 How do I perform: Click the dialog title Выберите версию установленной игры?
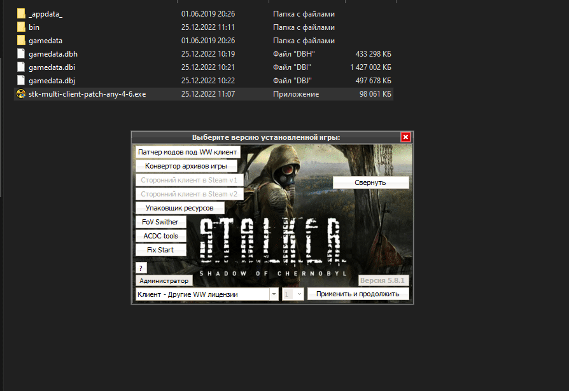click(x=266, y=137)
